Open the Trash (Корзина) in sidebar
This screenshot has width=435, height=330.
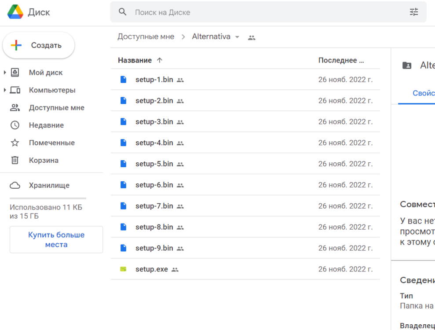click(x=44, y=160)
